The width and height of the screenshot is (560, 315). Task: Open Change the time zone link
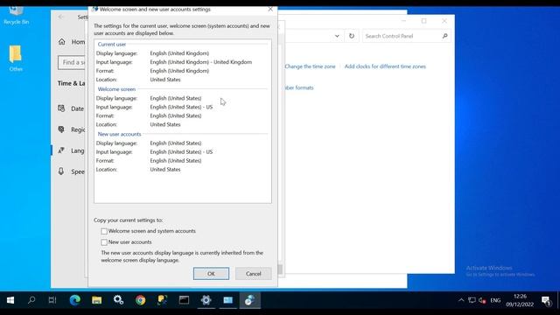click(310, 66)
